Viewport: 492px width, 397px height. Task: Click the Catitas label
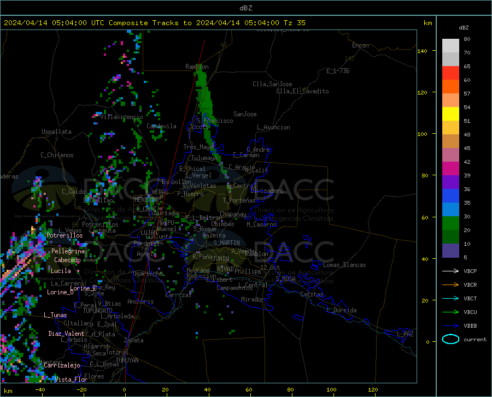pos(312,294)
